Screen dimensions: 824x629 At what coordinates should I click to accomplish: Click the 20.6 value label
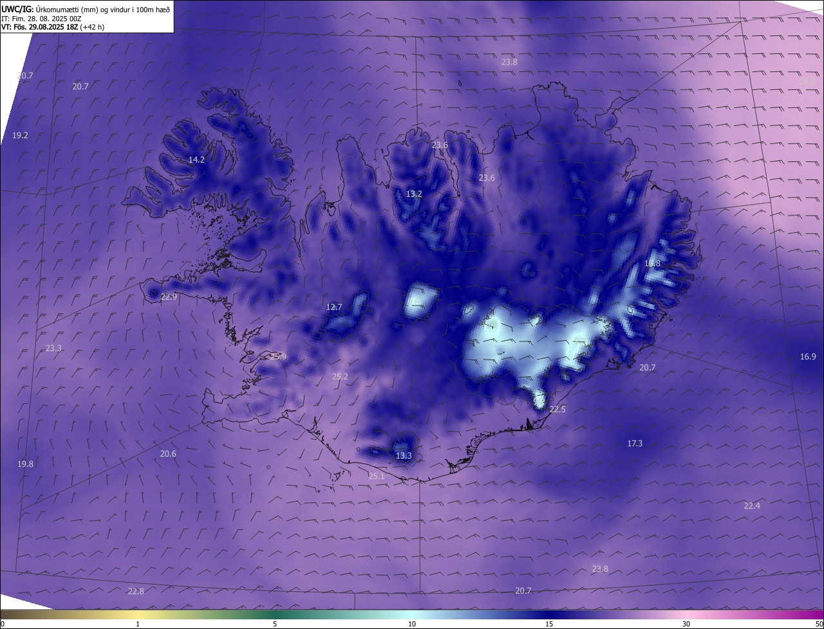click(168, 454)
